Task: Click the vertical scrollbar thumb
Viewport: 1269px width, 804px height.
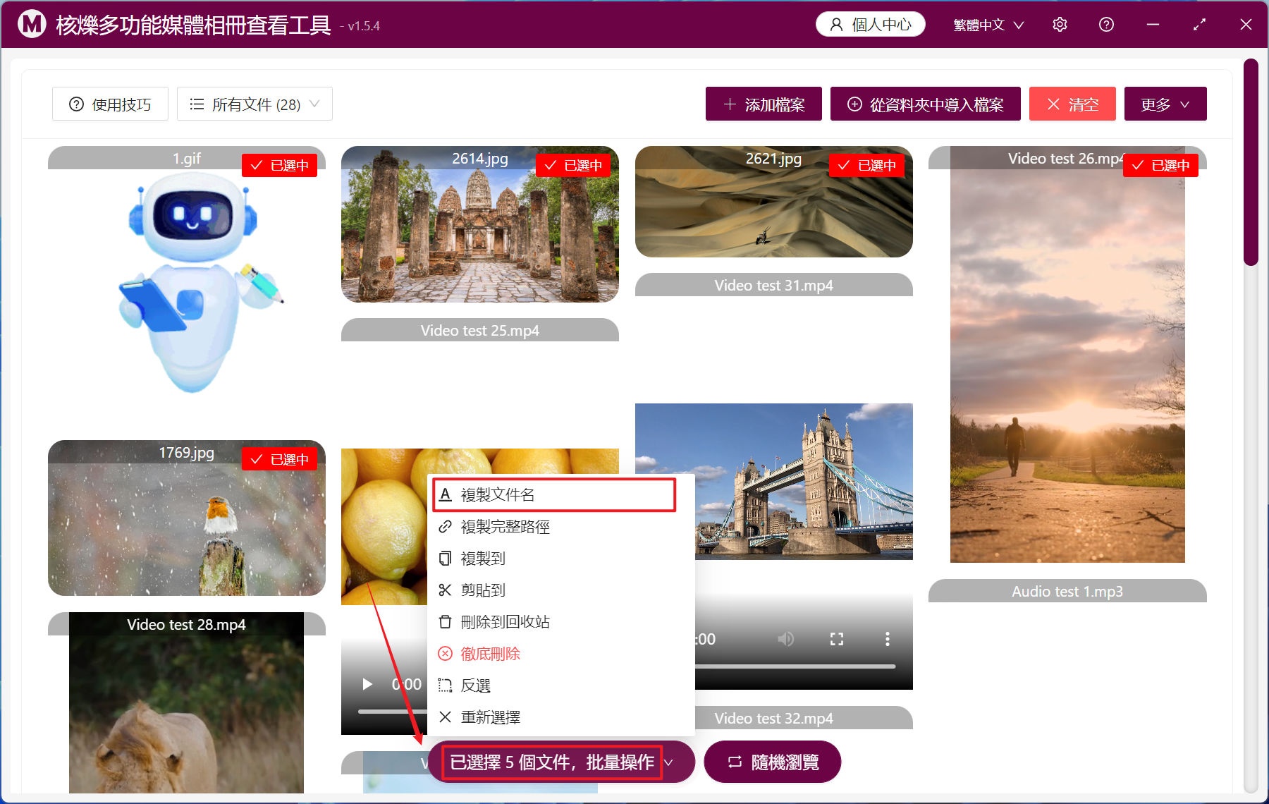Action: 1251,162
